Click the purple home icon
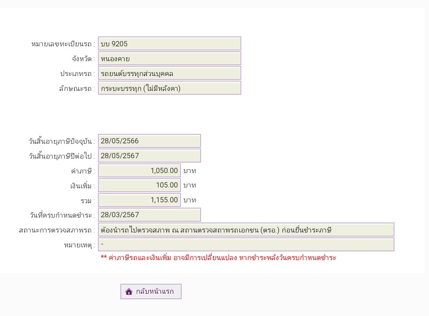 click(x=129, y=292)
